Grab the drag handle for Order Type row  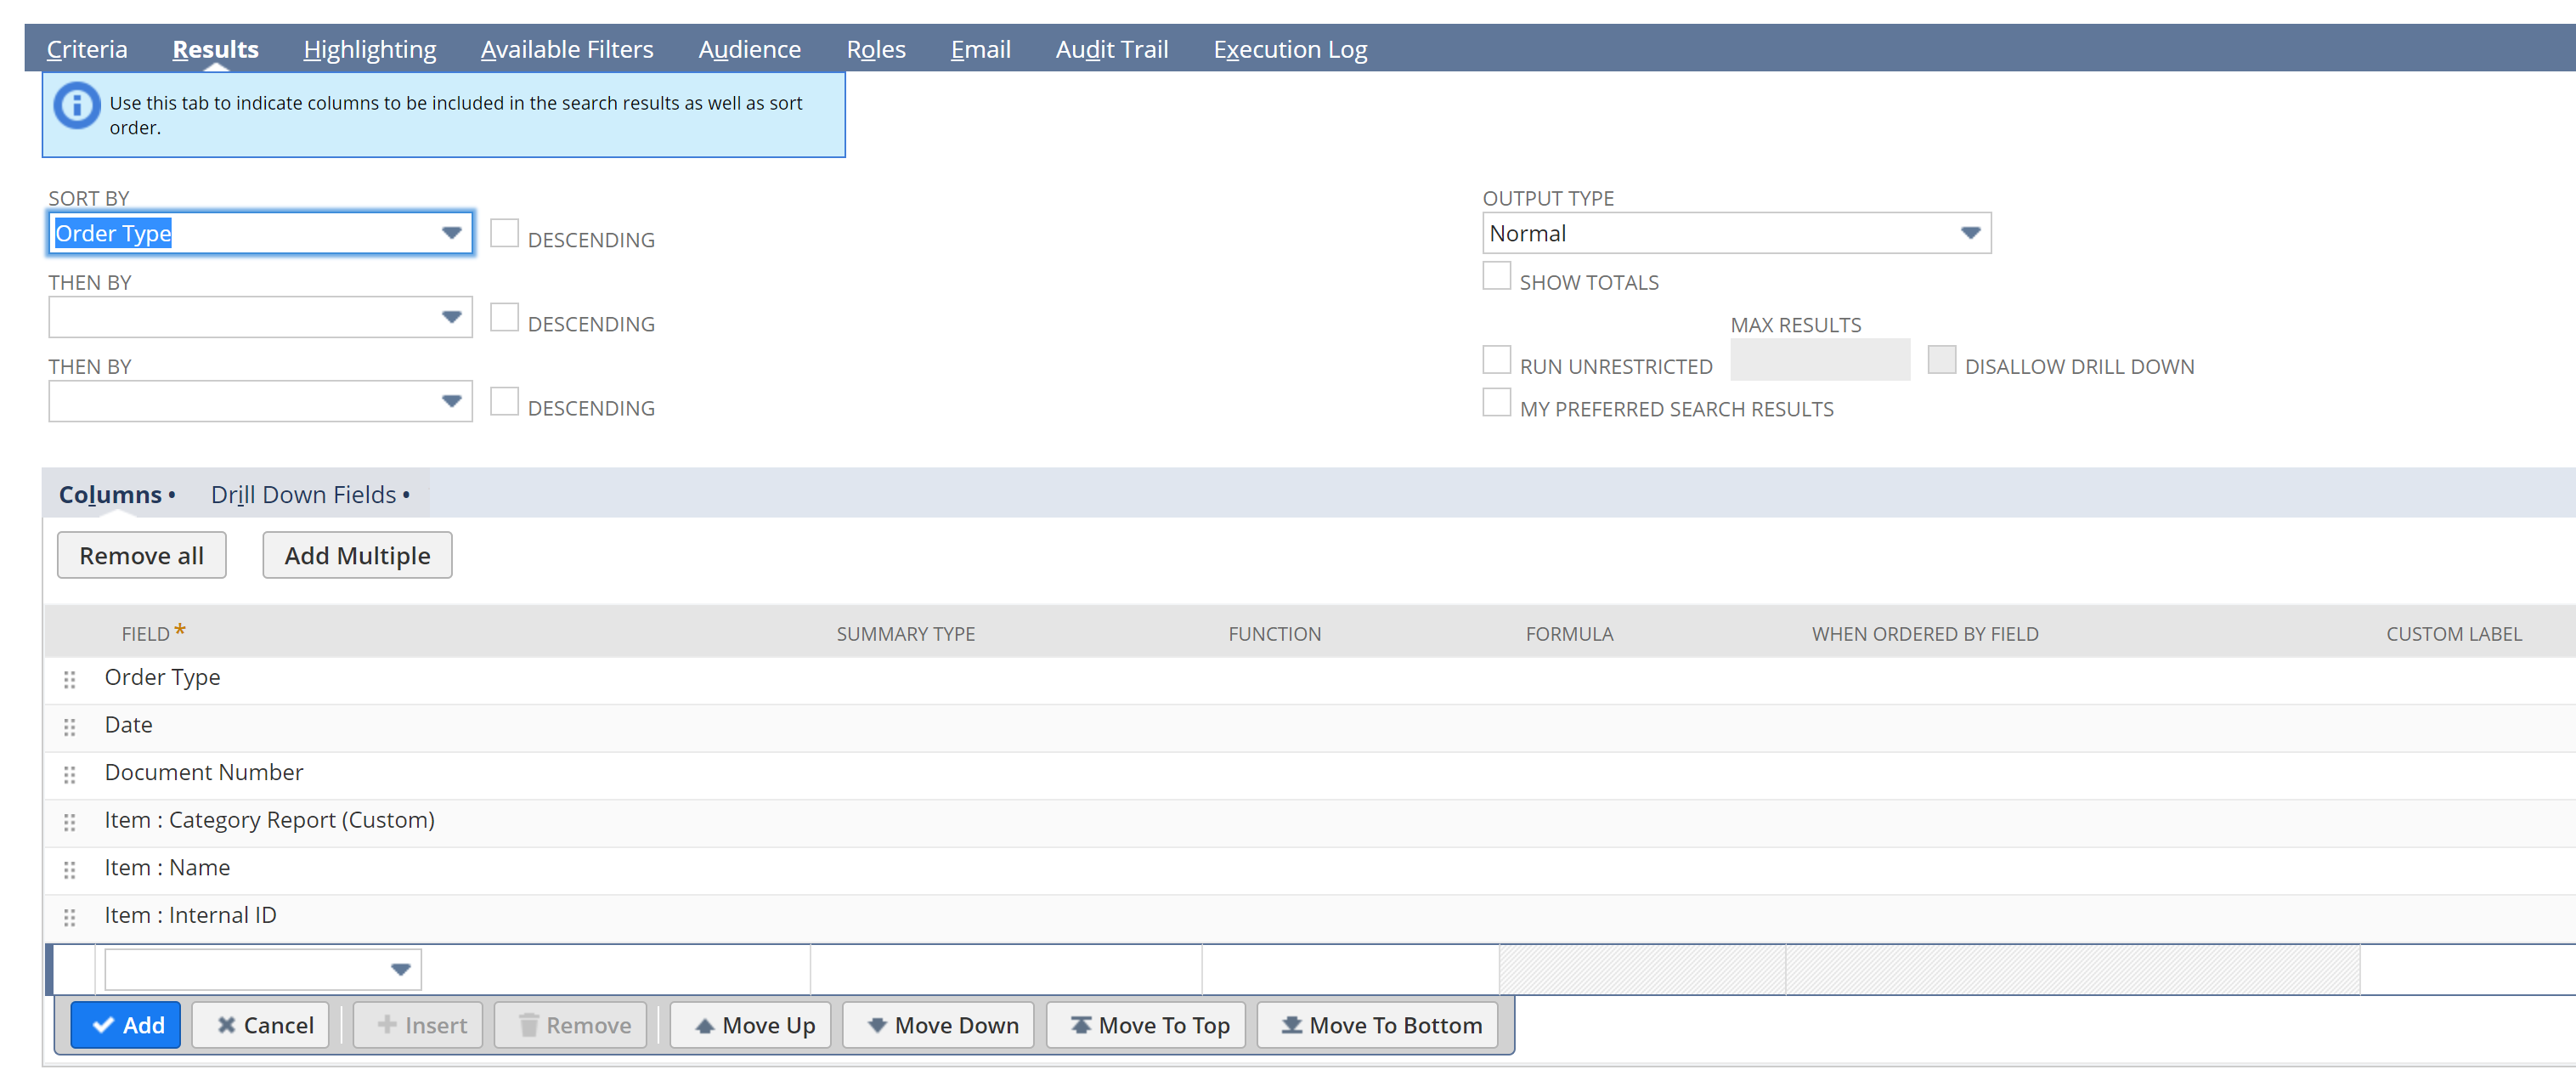point(70,680)
